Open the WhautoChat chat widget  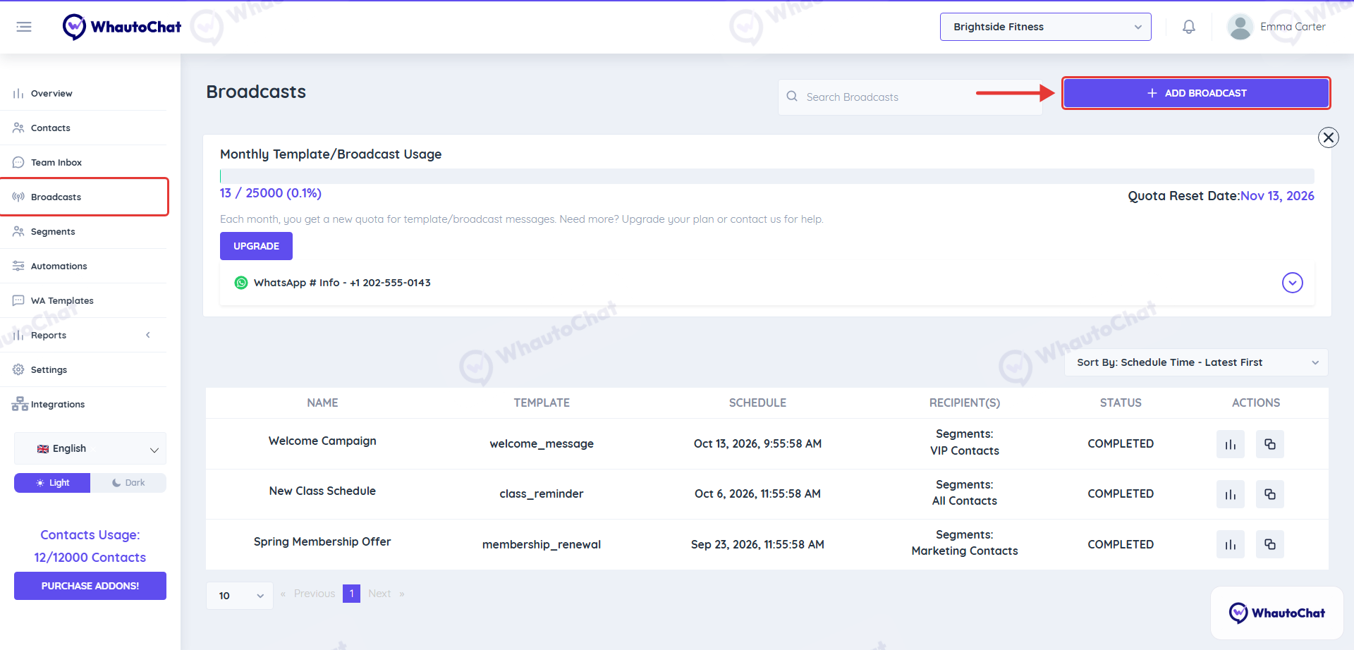coord(1277,613)
